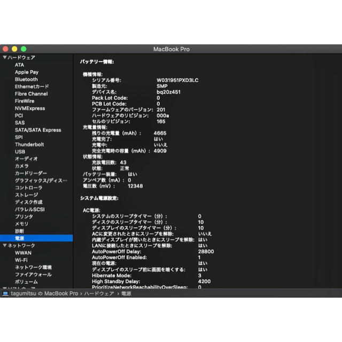Image resolution: width=342 pixels, height=342 pixels.
Task: Click full charge capacity value 4909
Action: click(160, 151)
